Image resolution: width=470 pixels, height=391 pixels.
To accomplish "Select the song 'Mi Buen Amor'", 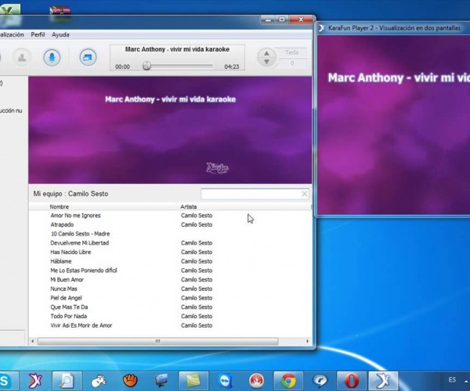I will [67, 280].
